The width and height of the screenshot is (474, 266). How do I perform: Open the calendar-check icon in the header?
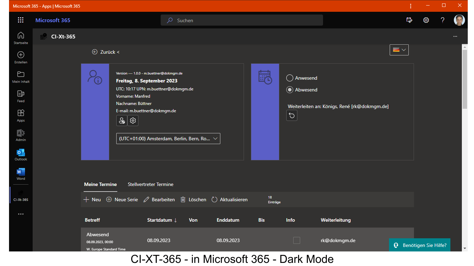[x=409, y=20]
